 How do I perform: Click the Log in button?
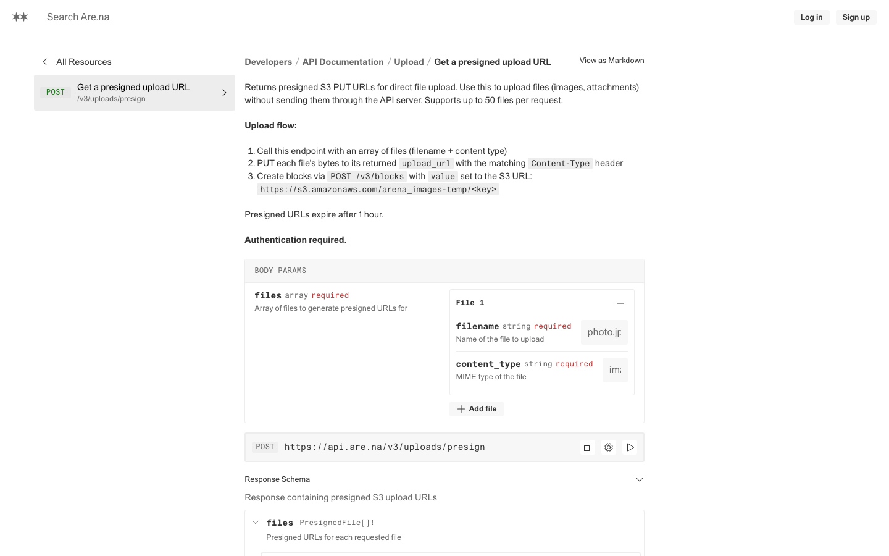click(x=811, y=17)
